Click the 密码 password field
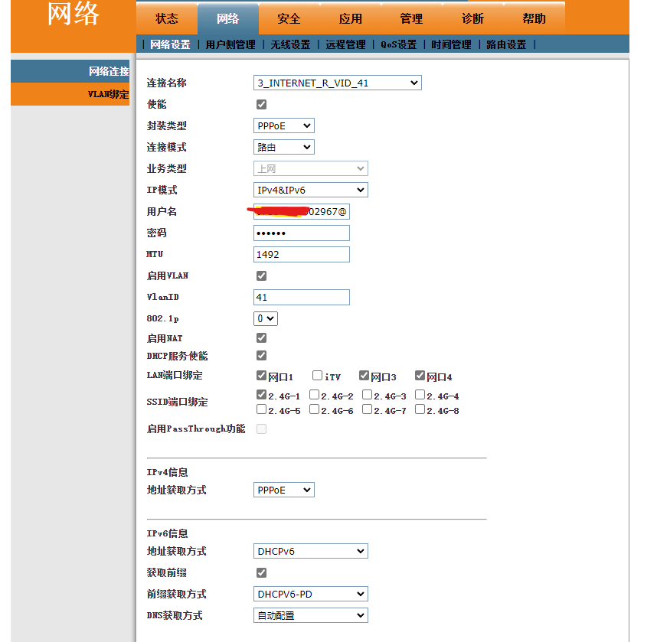657x642 pixels. click(301, 233)
